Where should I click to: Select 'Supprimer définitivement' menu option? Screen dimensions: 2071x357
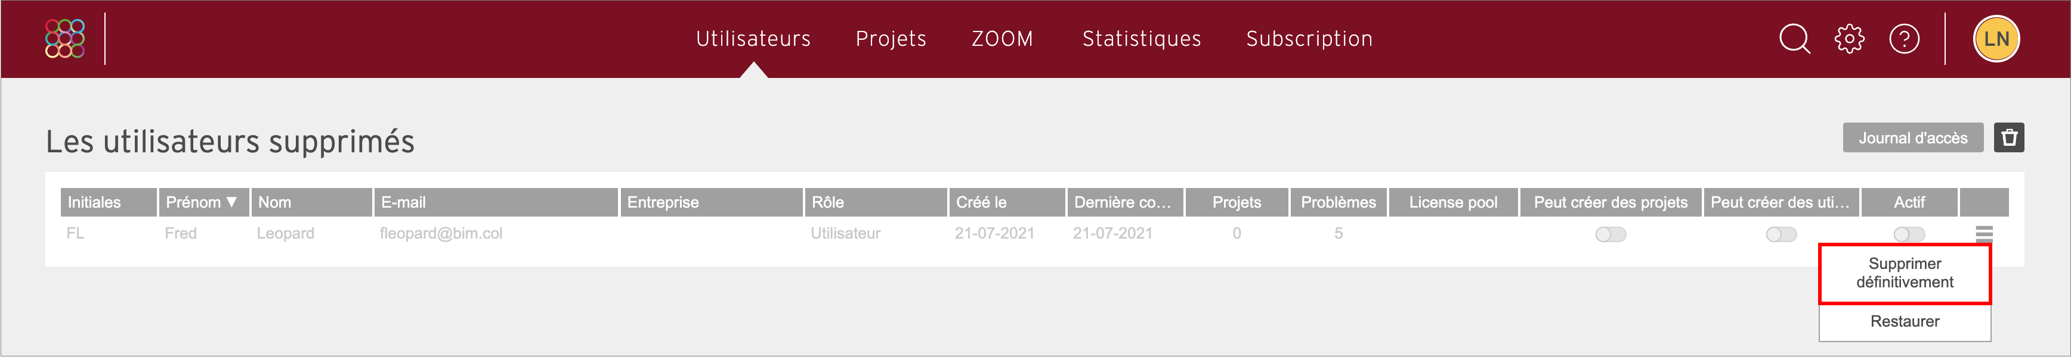tap(1904, 273)
